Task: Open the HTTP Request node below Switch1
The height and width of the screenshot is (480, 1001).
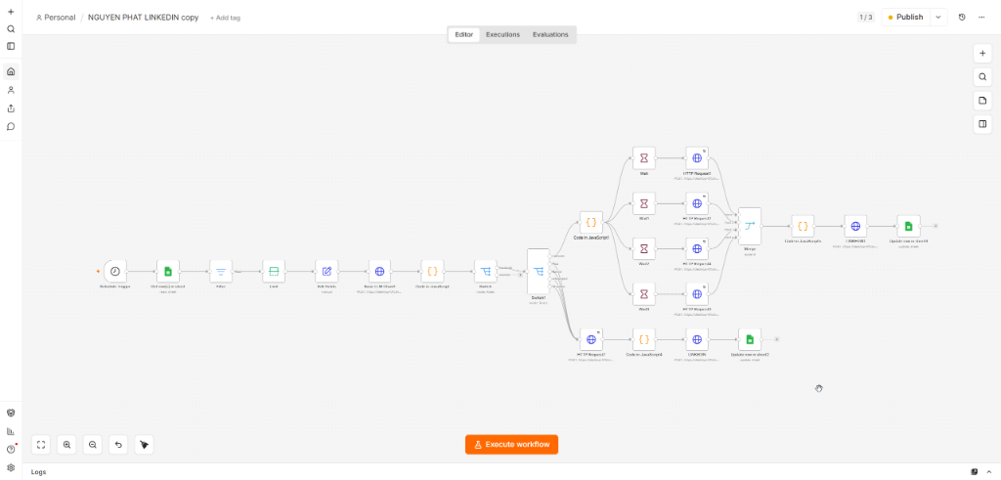Action: [x=591, y=339]
